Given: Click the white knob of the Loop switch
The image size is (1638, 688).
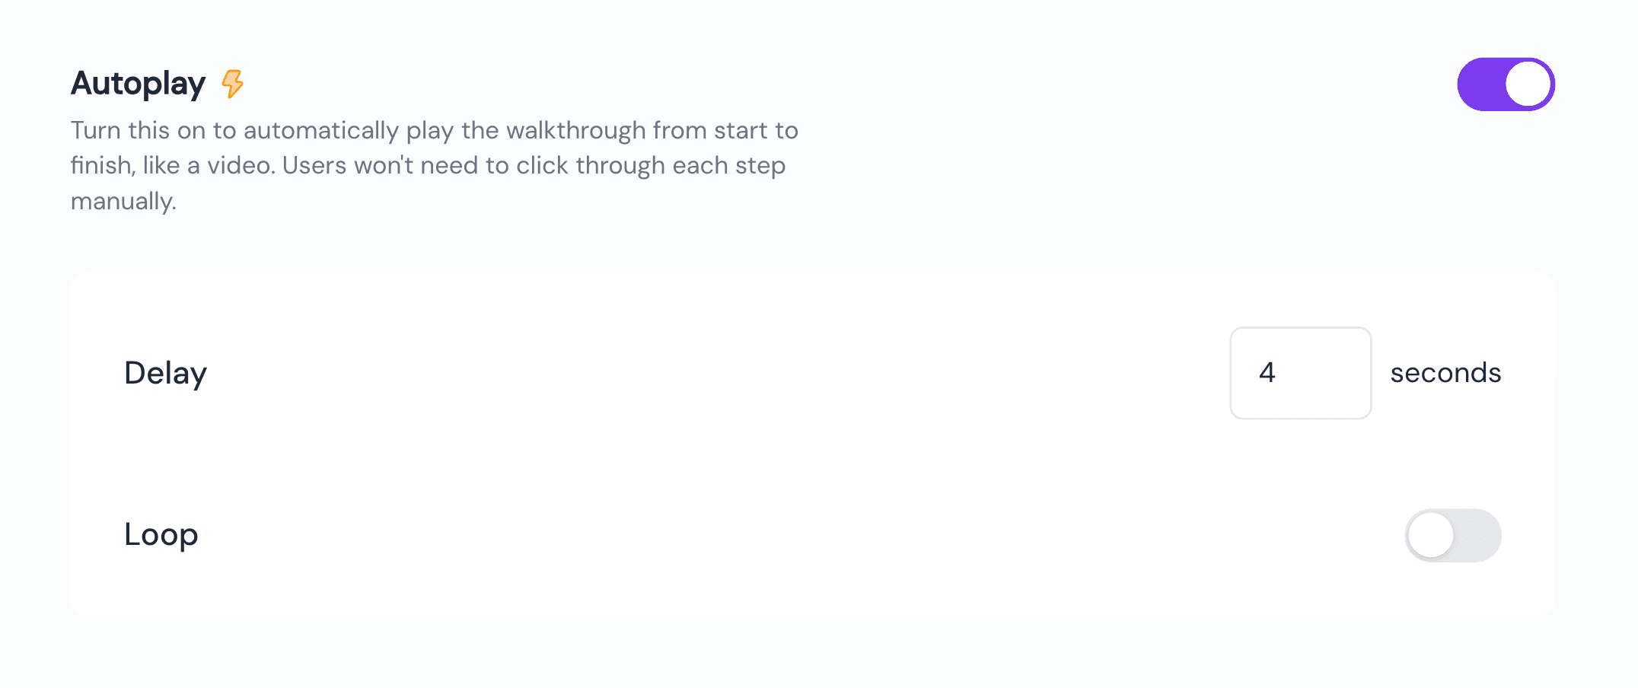Looking at the screenshot, I should pos(1431,535).
